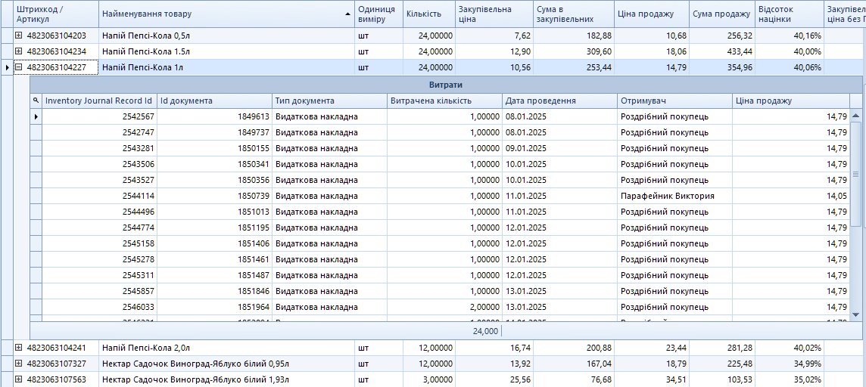Click scroll-down arrow of the Витрати list
This screenshot has height=387, width=866.
pos(856,314)
